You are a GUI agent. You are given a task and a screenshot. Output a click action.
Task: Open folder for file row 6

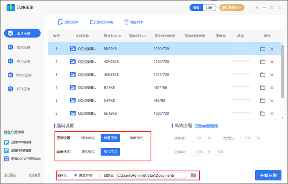[x=263, y=113]
